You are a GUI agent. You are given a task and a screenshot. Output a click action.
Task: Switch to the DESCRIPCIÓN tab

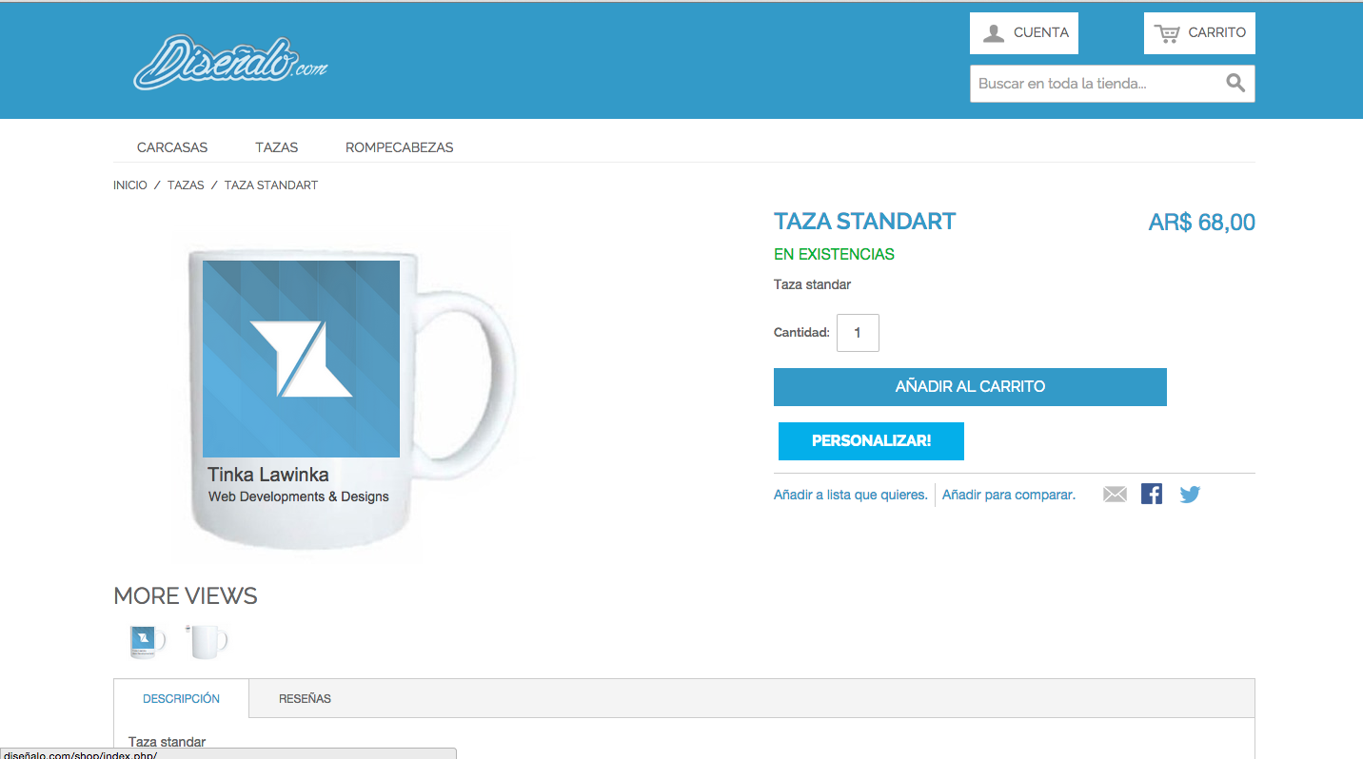click(x=181, y=698)
